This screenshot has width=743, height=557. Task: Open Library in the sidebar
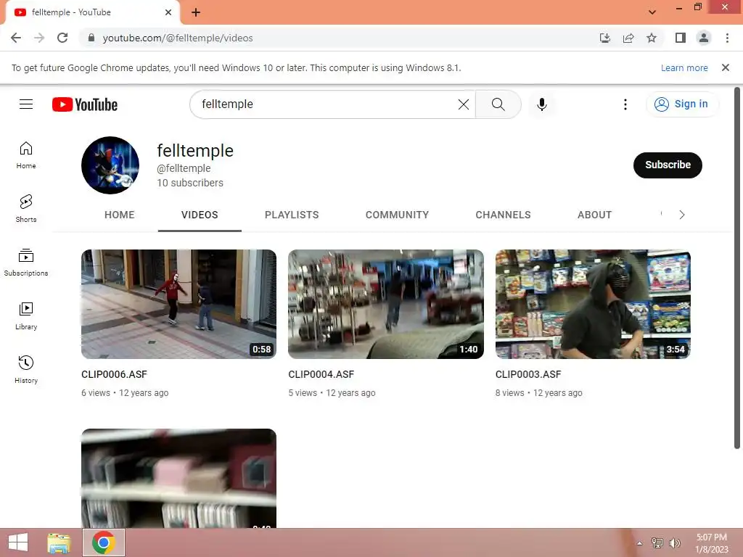26,316
